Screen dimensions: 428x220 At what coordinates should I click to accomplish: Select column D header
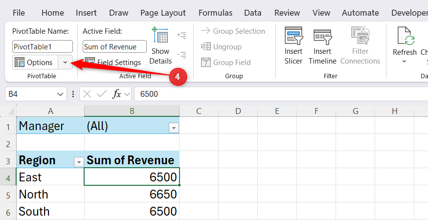pyautogui.click(x=238, y=111)
